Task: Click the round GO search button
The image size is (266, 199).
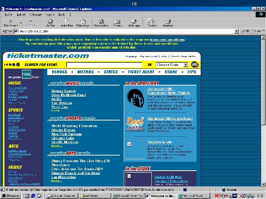Action: (194, 64)
